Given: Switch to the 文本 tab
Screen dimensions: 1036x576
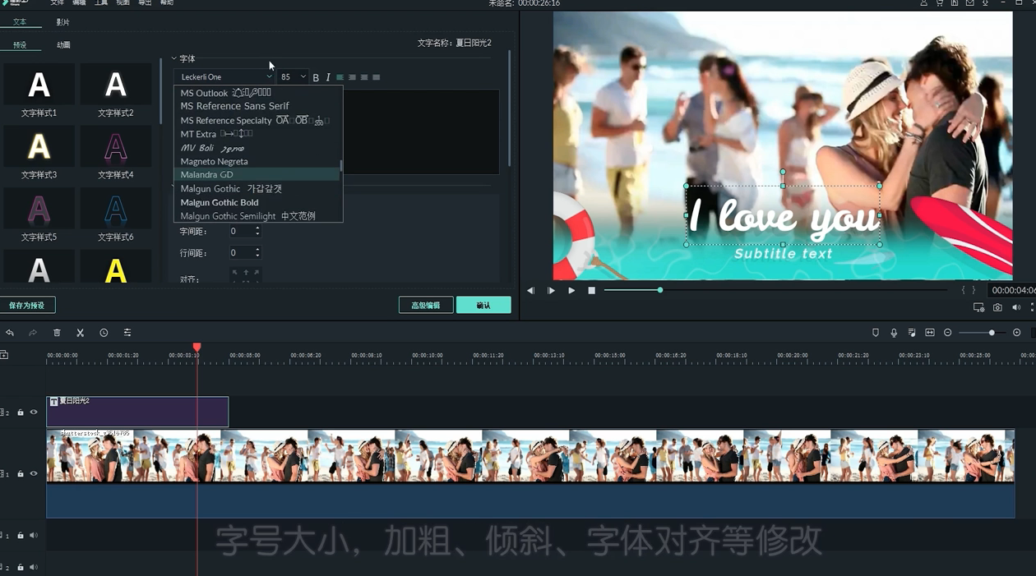Looking at the screenshot, I should point(20,22).
